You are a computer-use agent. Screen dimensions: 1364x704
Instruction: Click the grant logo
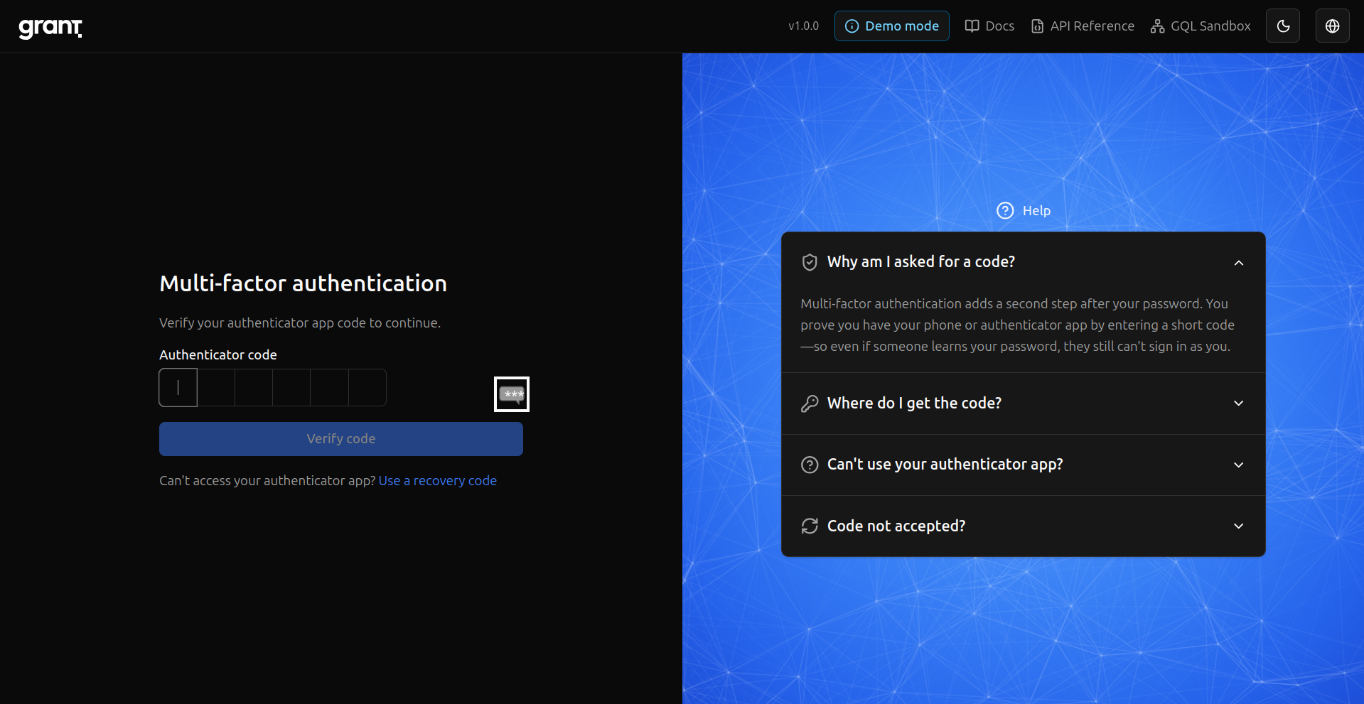click(x=50, y=27)
